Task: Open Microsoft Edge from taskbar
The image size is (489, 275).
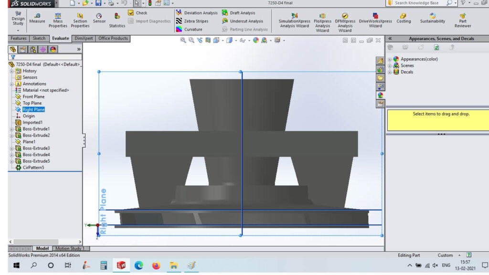Action: (x=139, y=265)
